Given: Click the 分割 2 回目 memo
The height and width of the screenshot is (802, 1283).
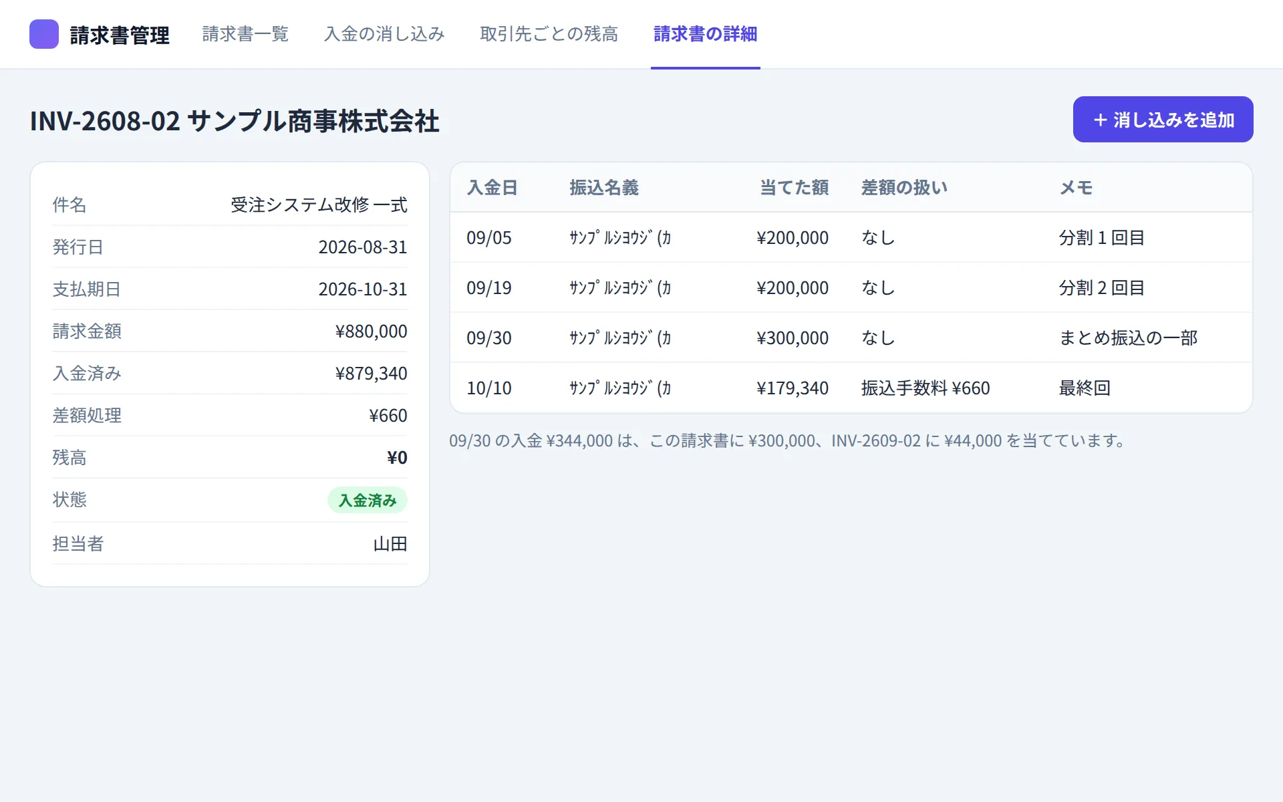Looking at the screenshot, I should click(x=1102, y=288).
